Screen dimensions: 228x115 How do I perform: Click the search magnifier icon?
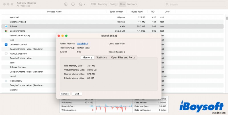pos(167,4)
